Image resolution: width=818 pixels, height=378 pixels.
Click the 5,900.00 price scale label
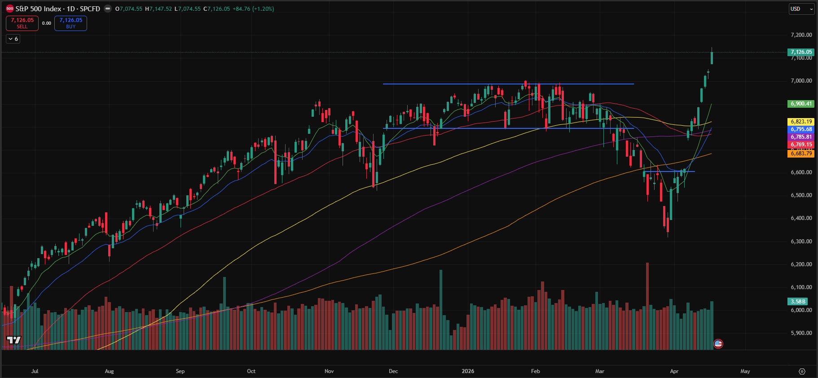pyautogui.click(x=801, y=333)
